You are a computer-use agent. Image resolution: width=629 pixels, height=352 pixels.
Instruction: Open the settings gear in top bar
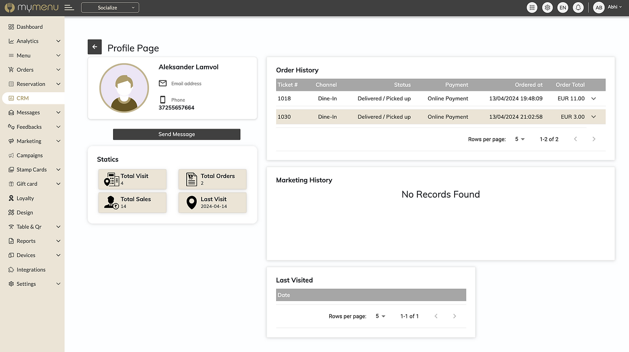pos(547,8)
